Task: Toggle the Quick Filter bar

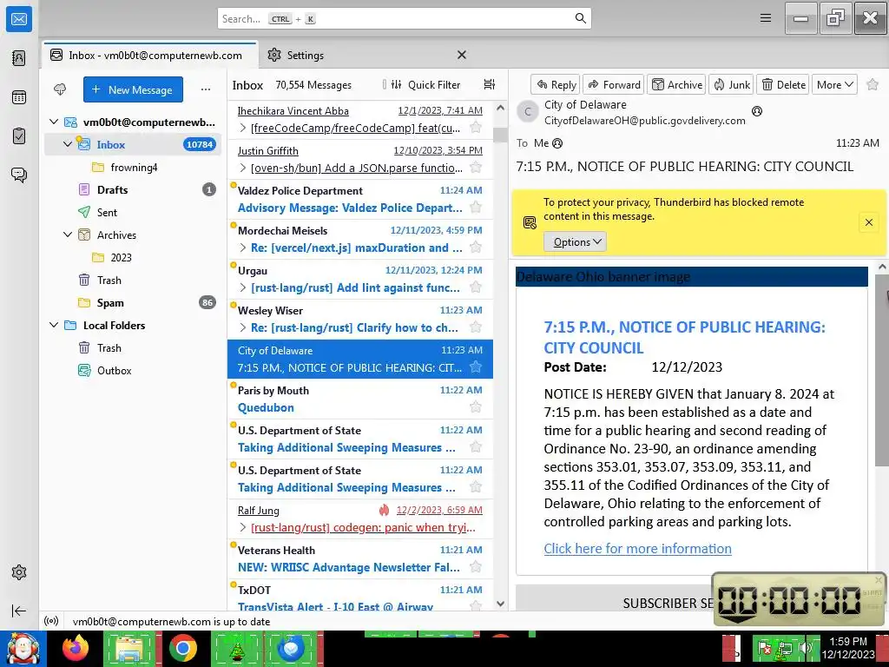Action: [x=425, y=84]
